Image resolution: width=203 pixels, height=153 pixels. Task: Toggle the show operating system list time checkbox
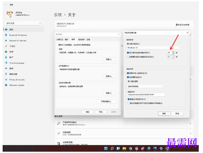point(128,53)
